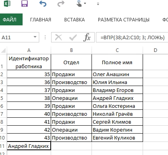The image size is (168, 155).
Task: Save the workbook with the floppy icon
Action: pyautogui.click(x=25, y=4)
